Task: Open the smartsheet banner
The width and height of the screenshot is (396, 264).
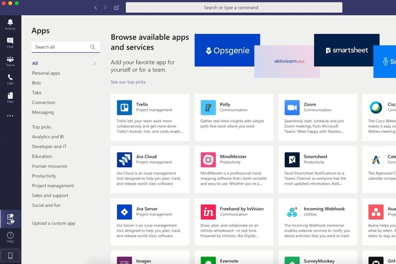Action: [x=346, y=50]
